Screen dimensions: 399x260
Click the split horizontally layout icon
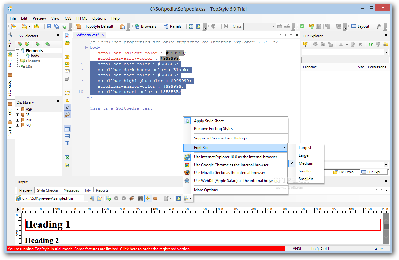pos(67,136)
